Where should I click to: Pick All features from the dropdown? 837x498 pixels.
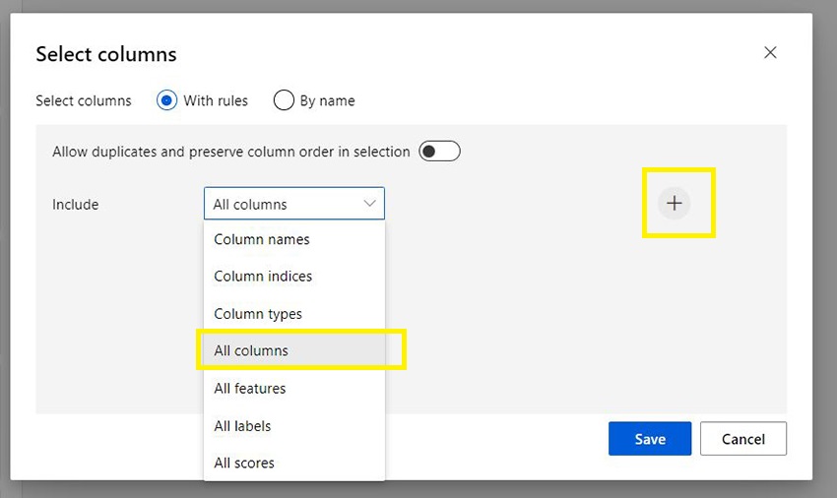point(250,389)
